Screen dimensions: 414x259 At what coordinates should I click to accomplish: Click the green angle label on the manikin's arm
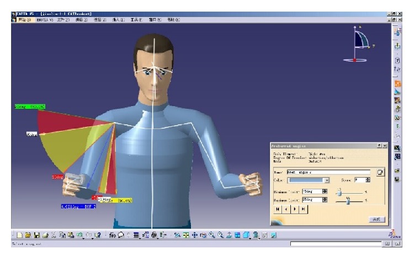pos(30,107)
